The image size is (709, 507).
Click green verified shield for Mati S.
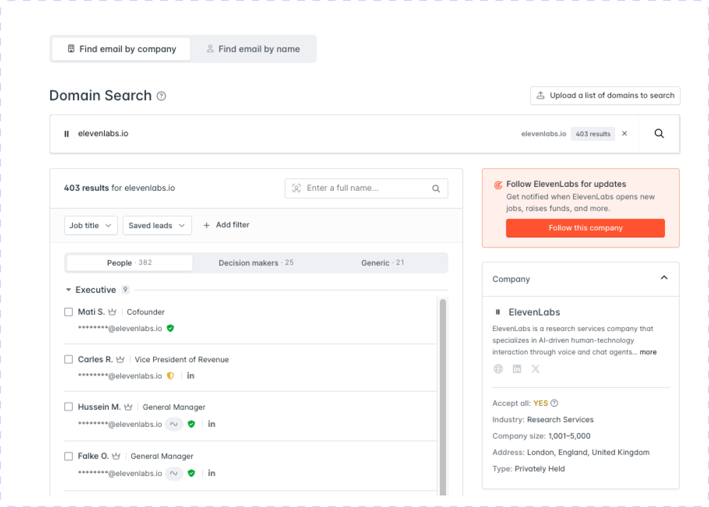[171, 328]
